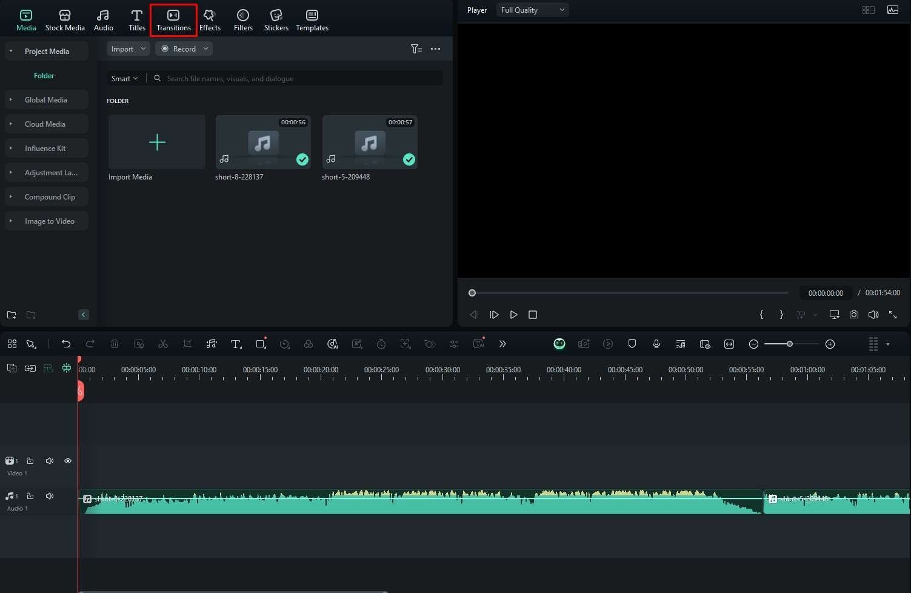Viewport: 911px width, 593px height.
Task: Adjust the timeline zoom slider handle
Action: [x=789, y=344]
